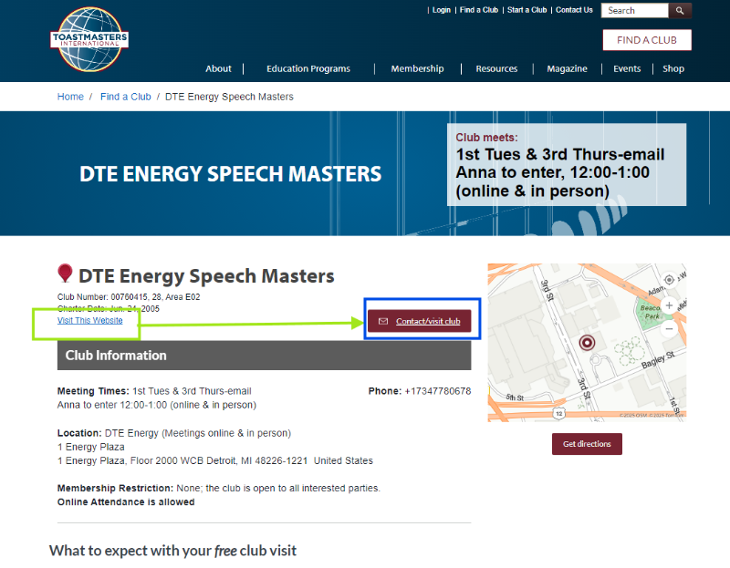This screenshot has width=730, height=568.
Task: Click the search magnifier icon button
Action: [680, 10]
